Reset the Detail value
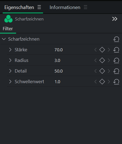Screen dimensions: 122x144 point(116,71)
